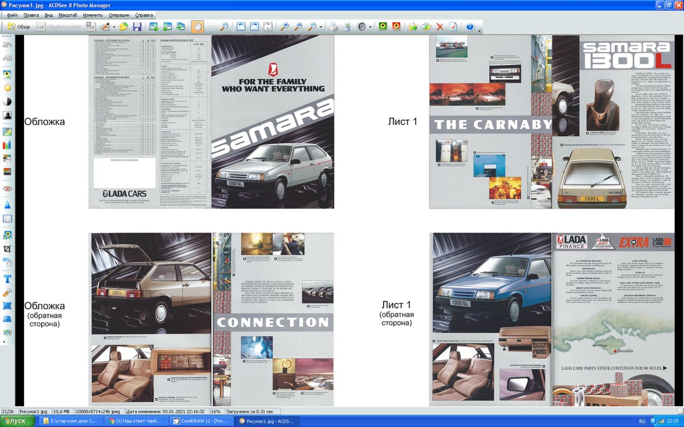Open the blue triangle sharpen tool
Screen dimensions: 684x427
point(7,204)
